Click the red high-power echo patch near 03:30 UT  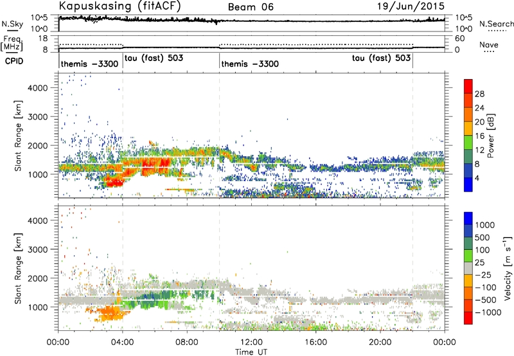coord(114,181)
